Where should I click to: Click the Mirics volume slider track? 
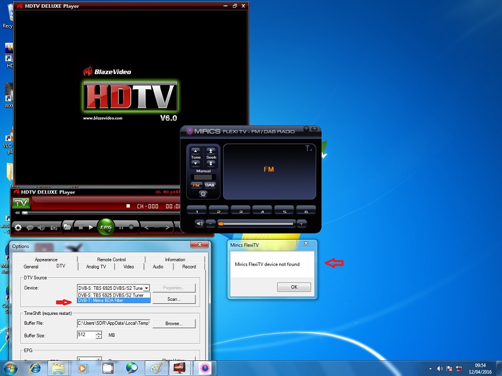pyautogui.click(x=256, y=224)
